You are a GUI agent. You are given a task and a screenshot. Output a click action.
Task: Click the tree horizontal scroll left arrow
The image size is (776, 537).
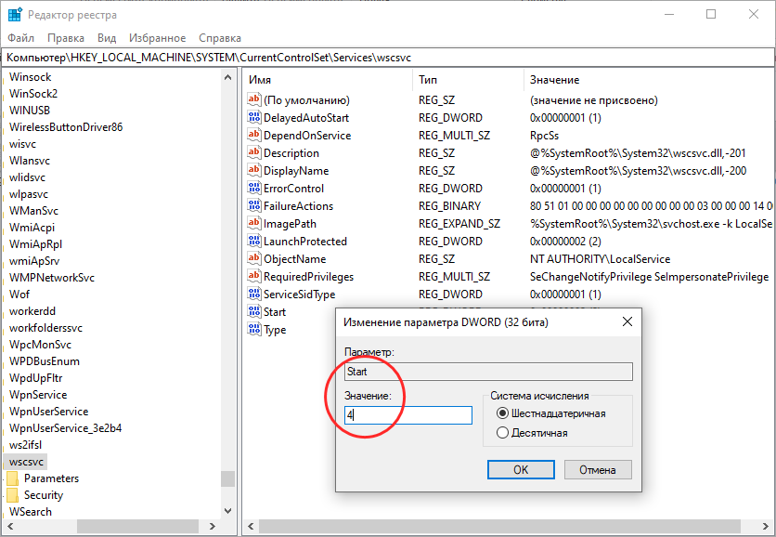pos(10,526)
